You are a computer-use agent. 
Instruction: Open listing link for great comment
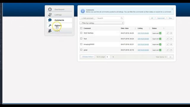pos(143,50)
